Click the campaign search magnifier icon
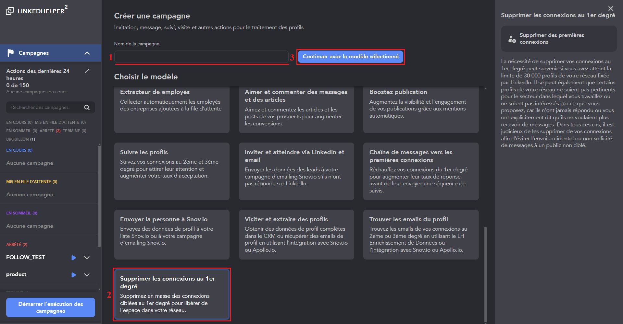This screenshot has height=324, width=623. [87, 108]
